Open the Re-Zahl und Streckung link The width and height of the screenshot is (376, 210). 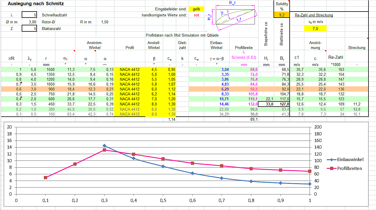[x=314, y=15]
